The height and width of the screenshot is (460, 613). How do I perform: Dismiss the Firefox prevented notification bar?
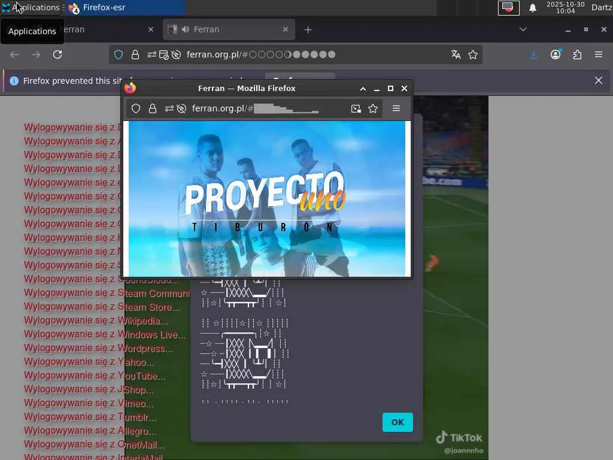(x=599, y=81)
